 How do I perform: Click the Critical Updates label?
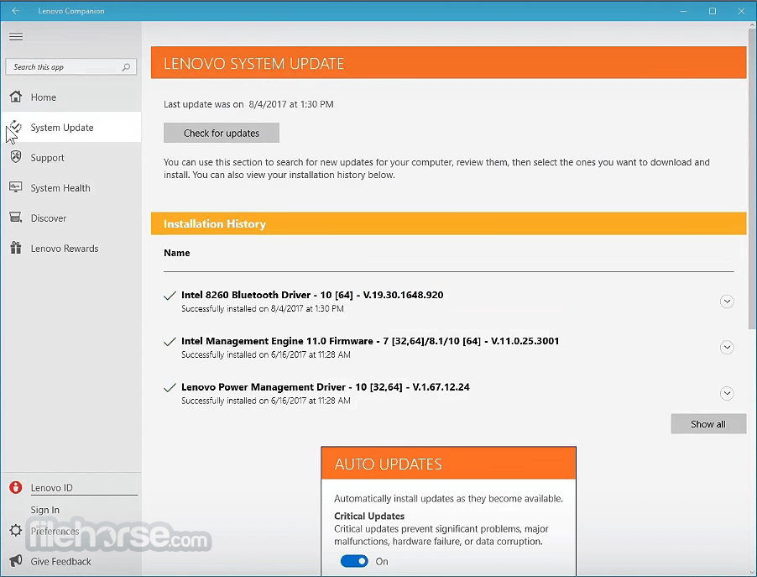point(369,517)
